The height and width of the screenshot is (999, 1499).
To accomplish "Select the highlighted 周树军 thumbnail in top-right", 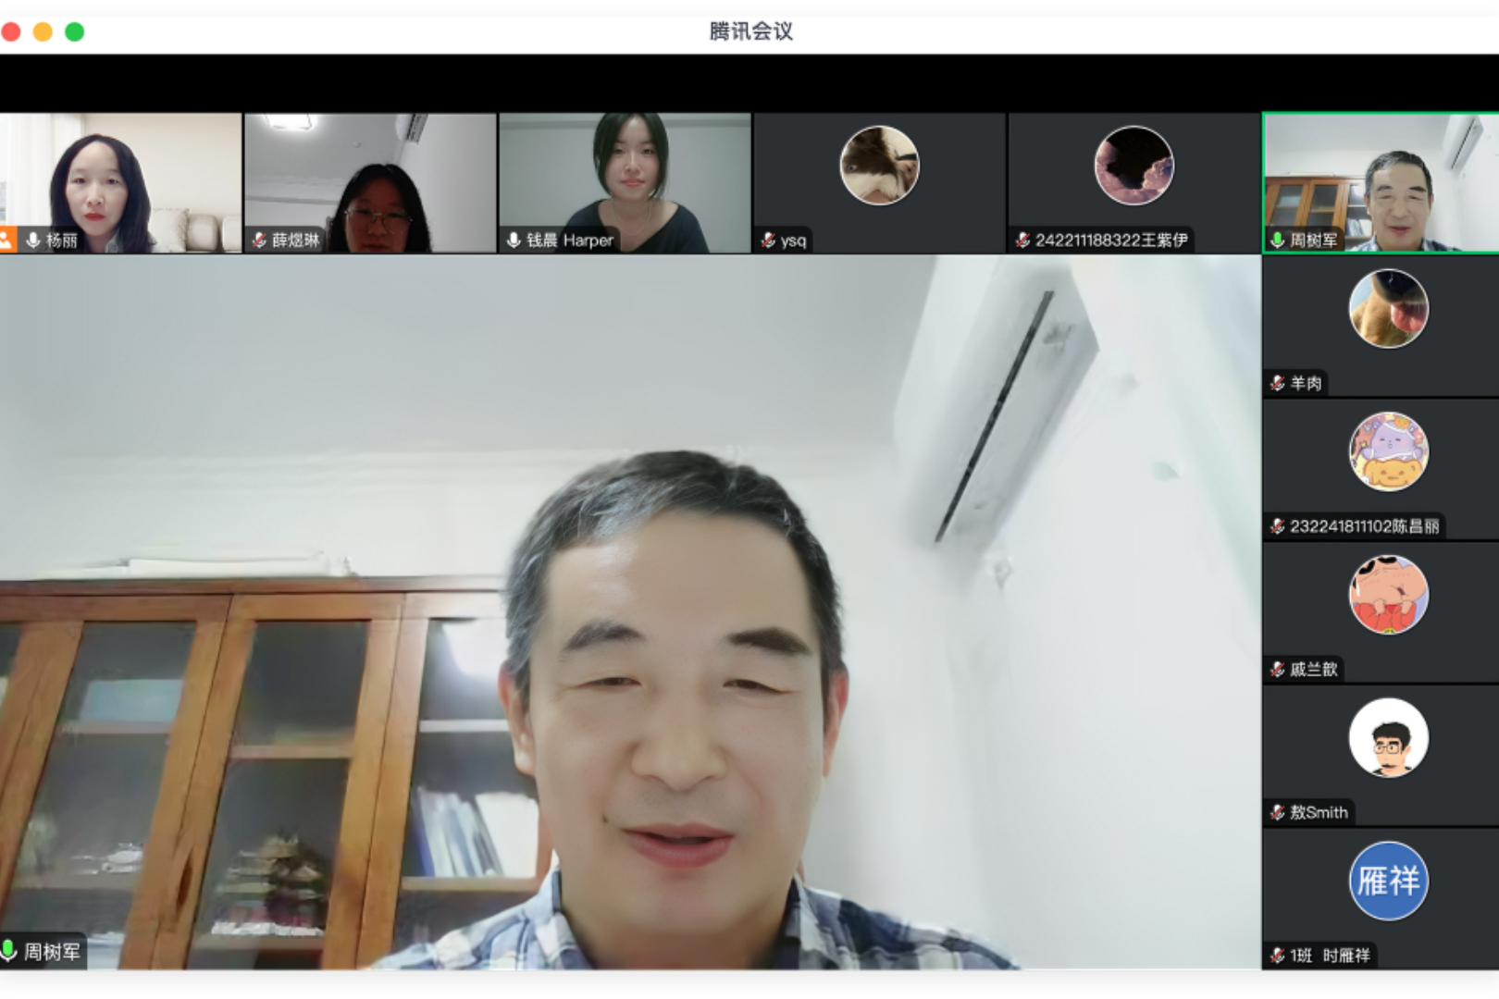I will click(x=1380, y=182).
